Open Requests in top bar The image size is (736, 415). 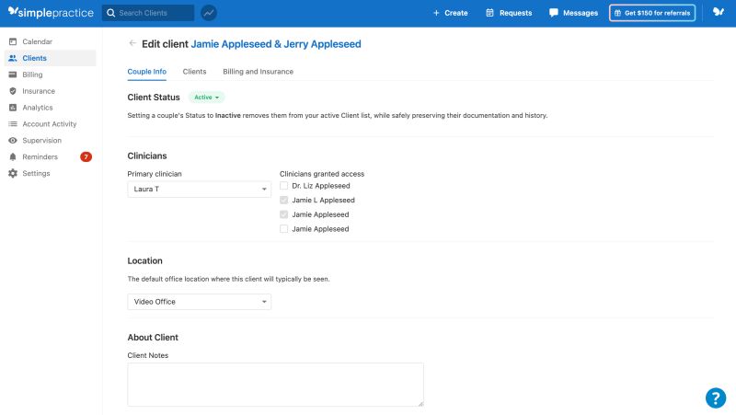coord(509,13)
